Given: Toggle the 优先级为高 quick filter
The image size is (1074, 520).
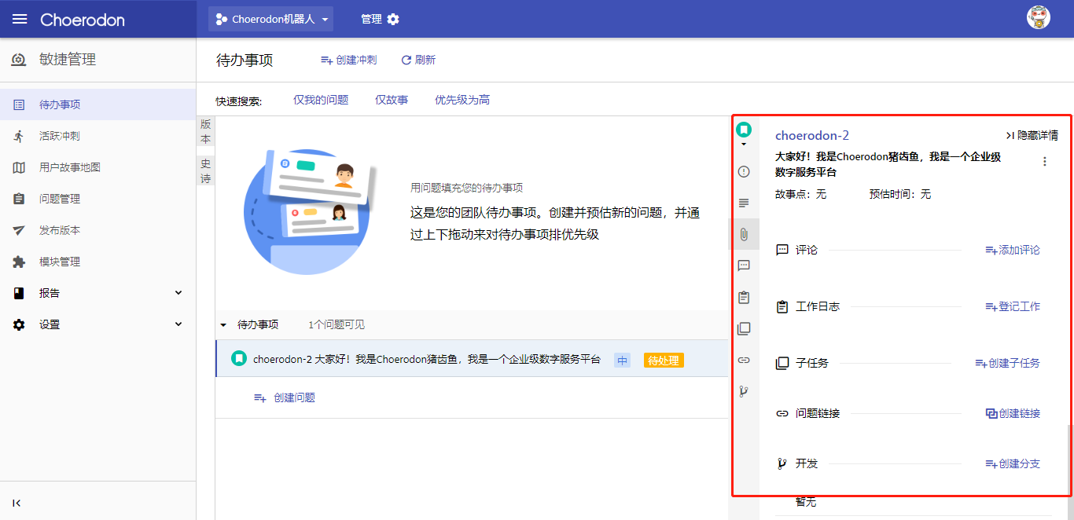Looking at the screenshot, I should click(x=462, y=100).
